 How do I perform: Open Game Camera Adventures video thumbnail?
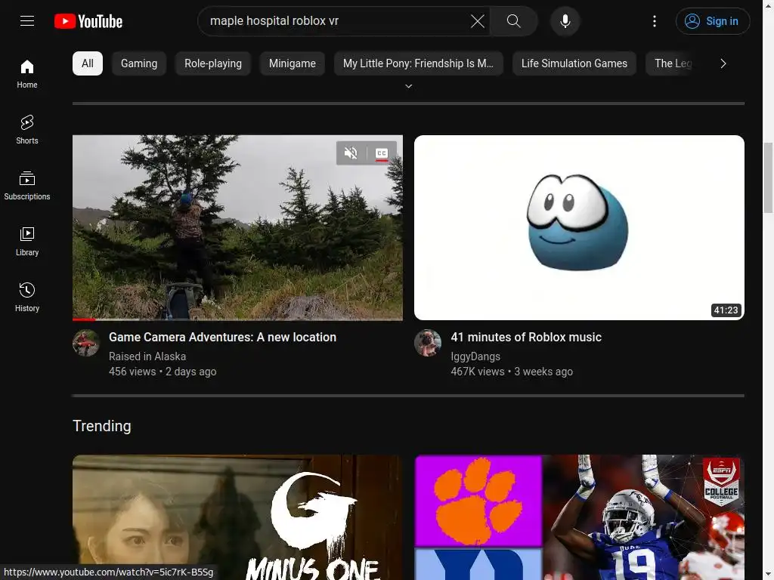click(x=237, y=228)
